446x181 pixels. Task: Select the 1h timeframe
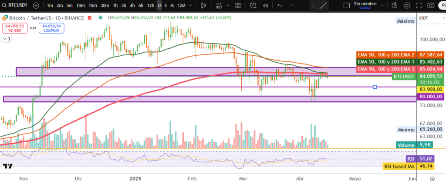click(115, 5)
